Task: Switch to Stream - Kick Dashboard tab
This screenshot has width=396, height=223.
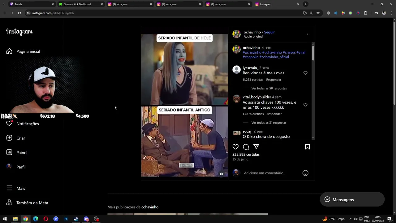Action: point(80,4)
